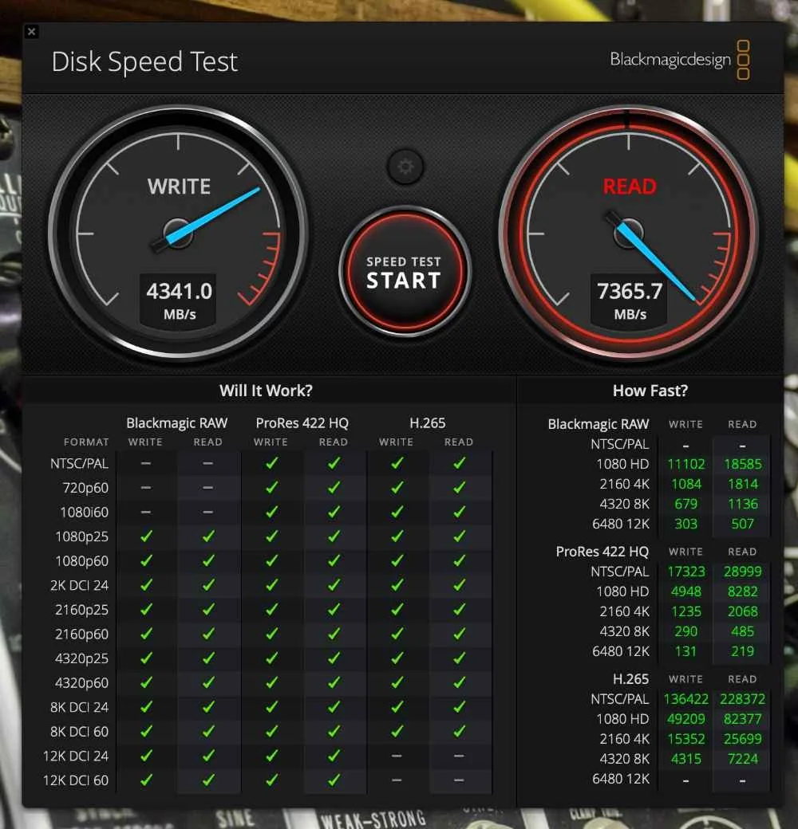Click the Blackmagicdesign logo
798x829 pixels.
(x=680, y=60)
